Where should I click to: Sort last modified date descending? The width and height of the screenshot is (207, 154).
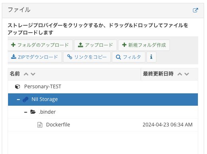187,74
